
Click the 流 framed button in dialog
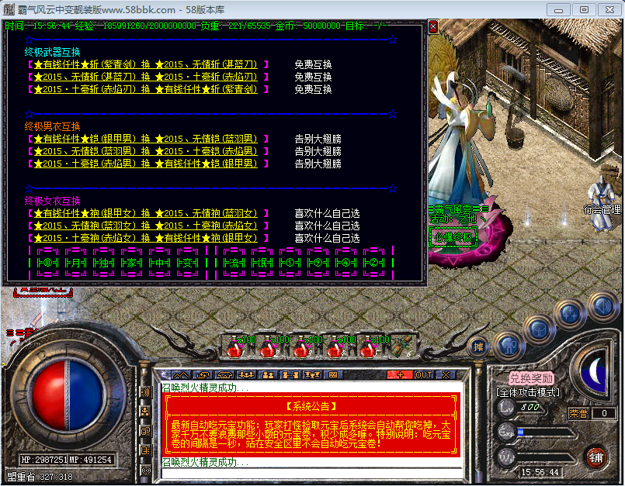[234, 262]
